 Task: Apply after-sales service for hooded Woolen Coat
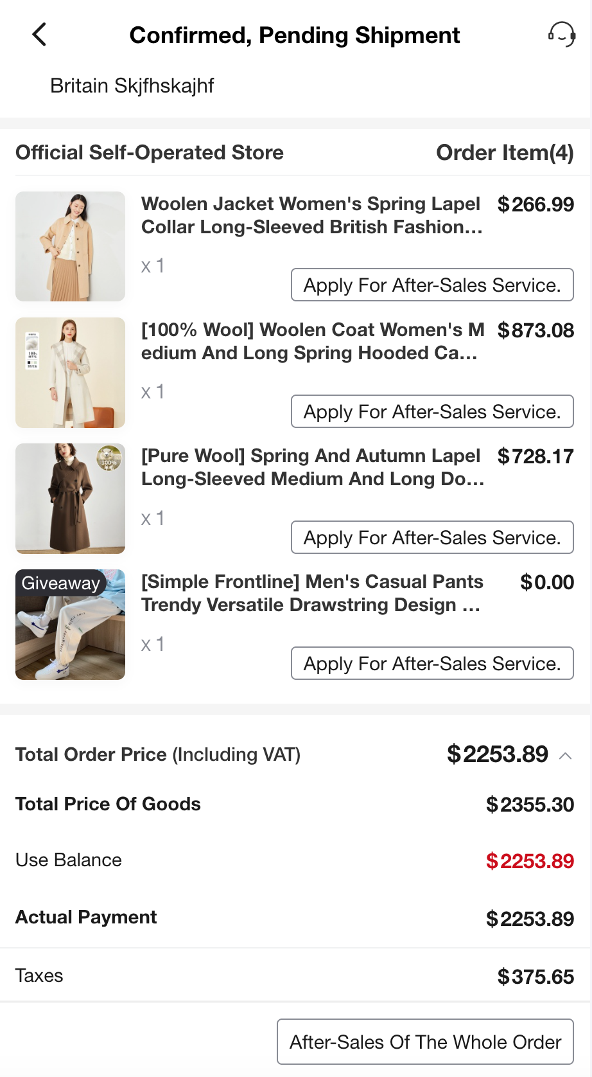432,411
